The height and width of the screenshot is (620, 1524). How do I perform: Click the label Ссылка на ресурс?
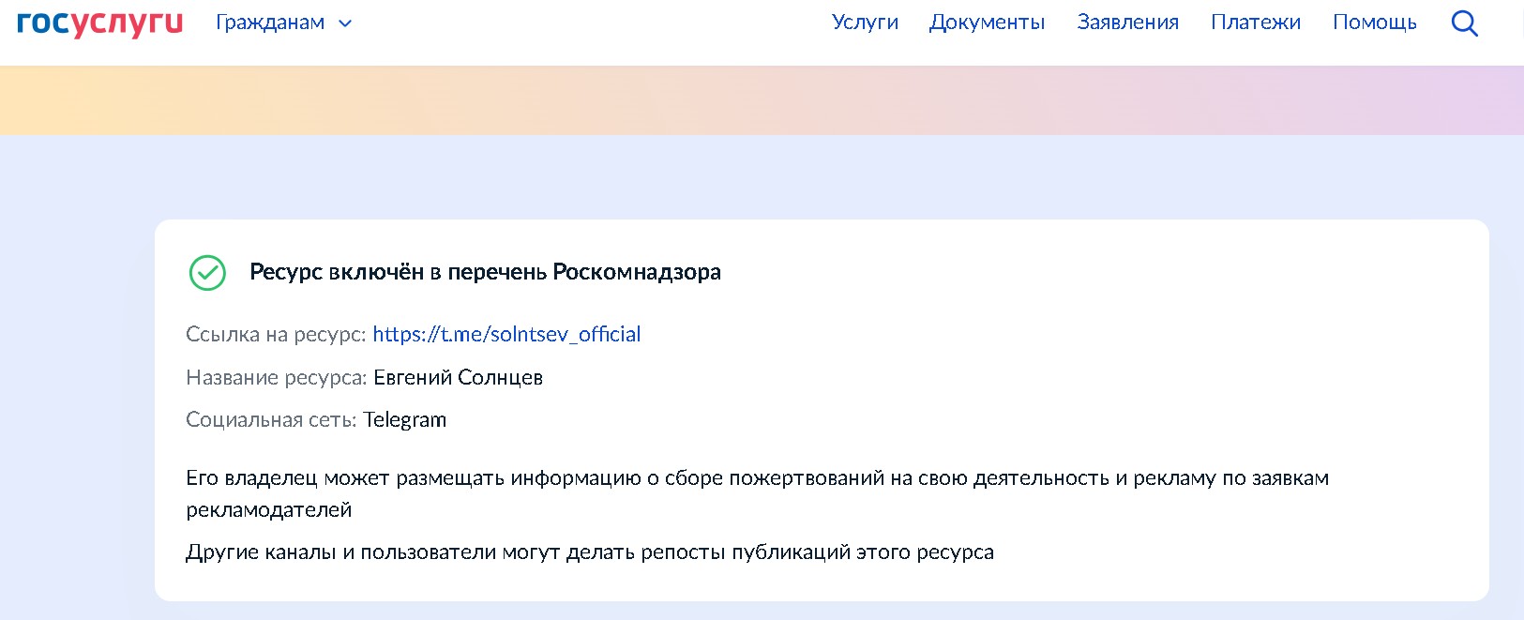tap(276, 334)
